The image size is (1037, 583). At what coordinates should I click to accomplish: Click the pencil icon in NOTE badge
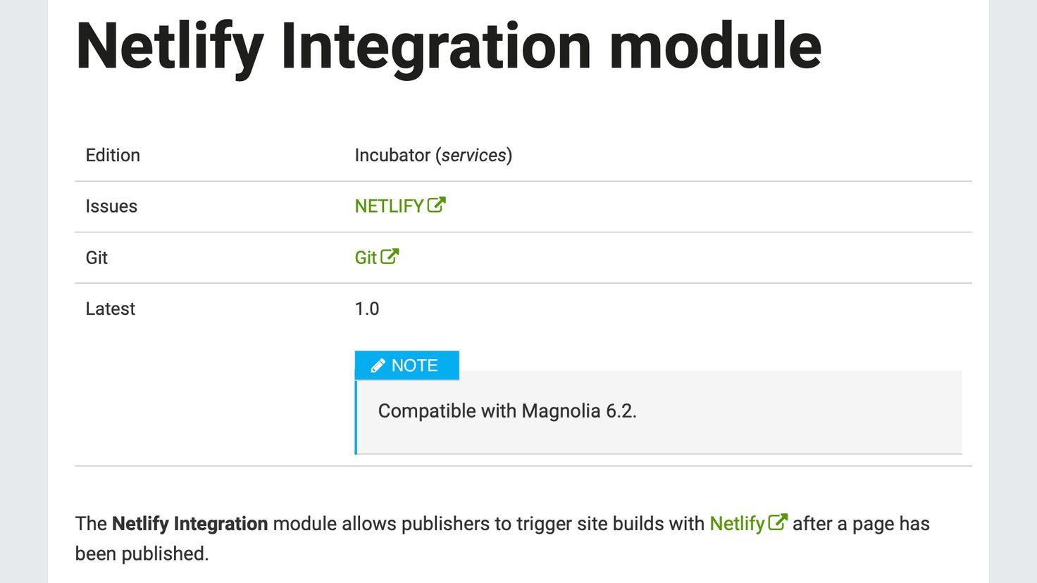[x=378, y=365]
